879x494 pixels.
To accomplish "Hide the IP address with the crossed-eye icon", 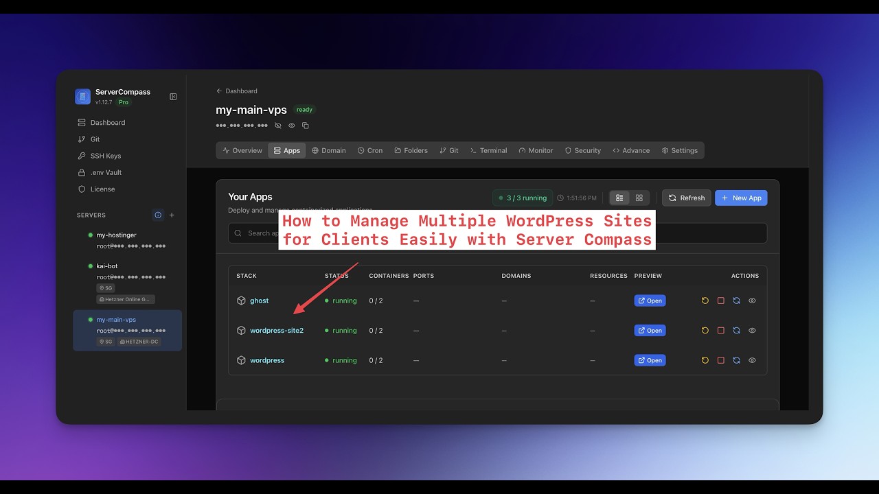I will (x=278, y=126).
